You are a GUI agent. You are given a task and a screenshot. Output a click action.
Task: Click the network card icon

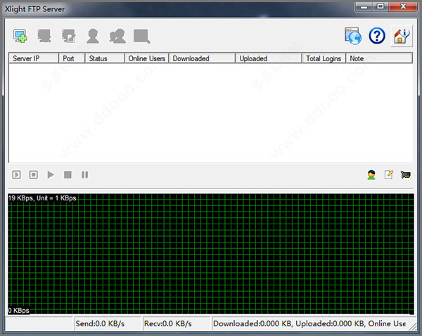pyautogui.click(x=405, y=175)
